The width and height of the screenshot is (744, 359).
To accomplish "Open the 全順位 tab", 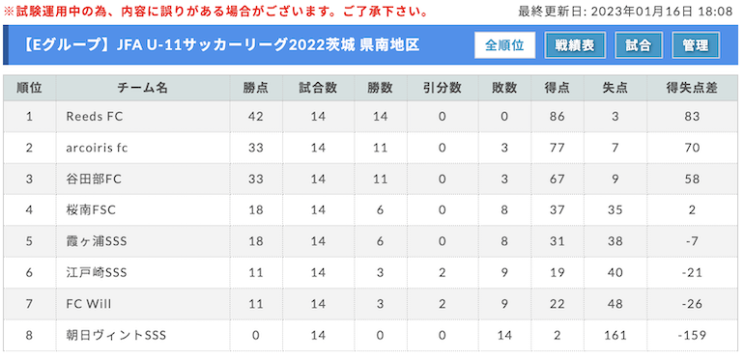I will pos(504,45).
